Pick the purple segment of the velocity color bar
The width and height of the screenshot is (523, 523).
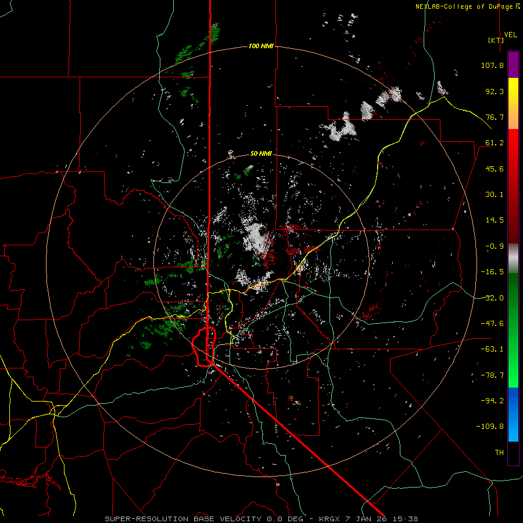[x=513, y=65]
